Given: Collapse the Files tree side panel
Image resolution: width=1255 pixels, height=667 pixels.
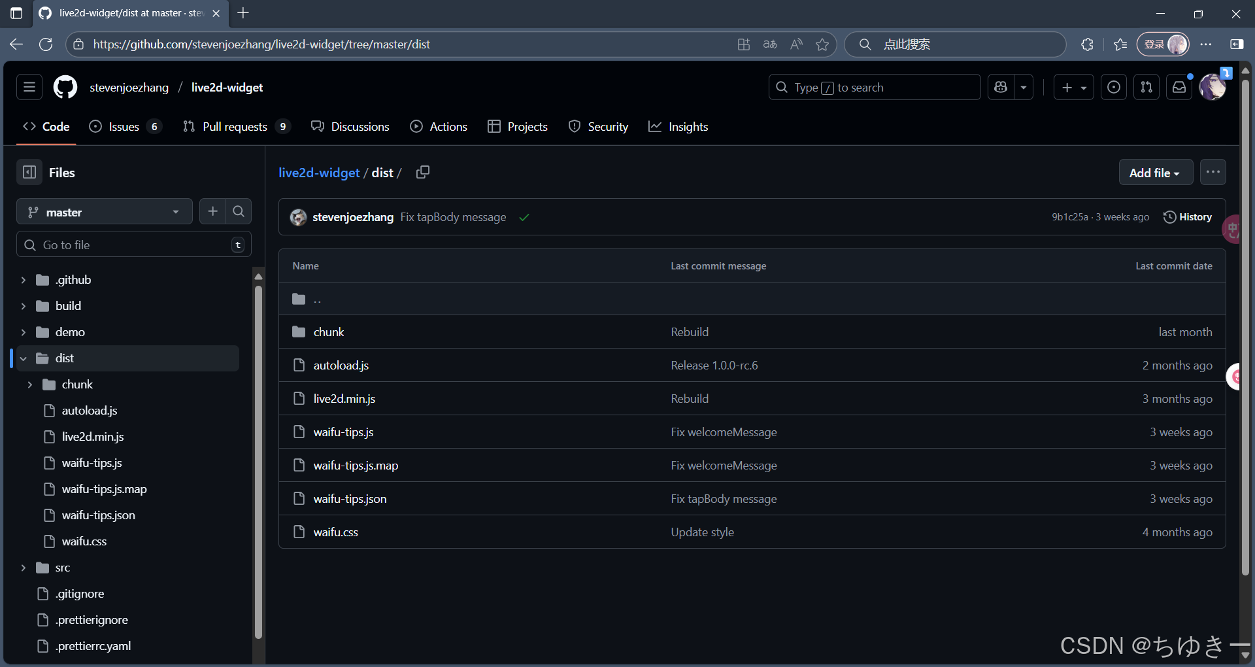Looking at the screenshot, I should tap(29, 172).
